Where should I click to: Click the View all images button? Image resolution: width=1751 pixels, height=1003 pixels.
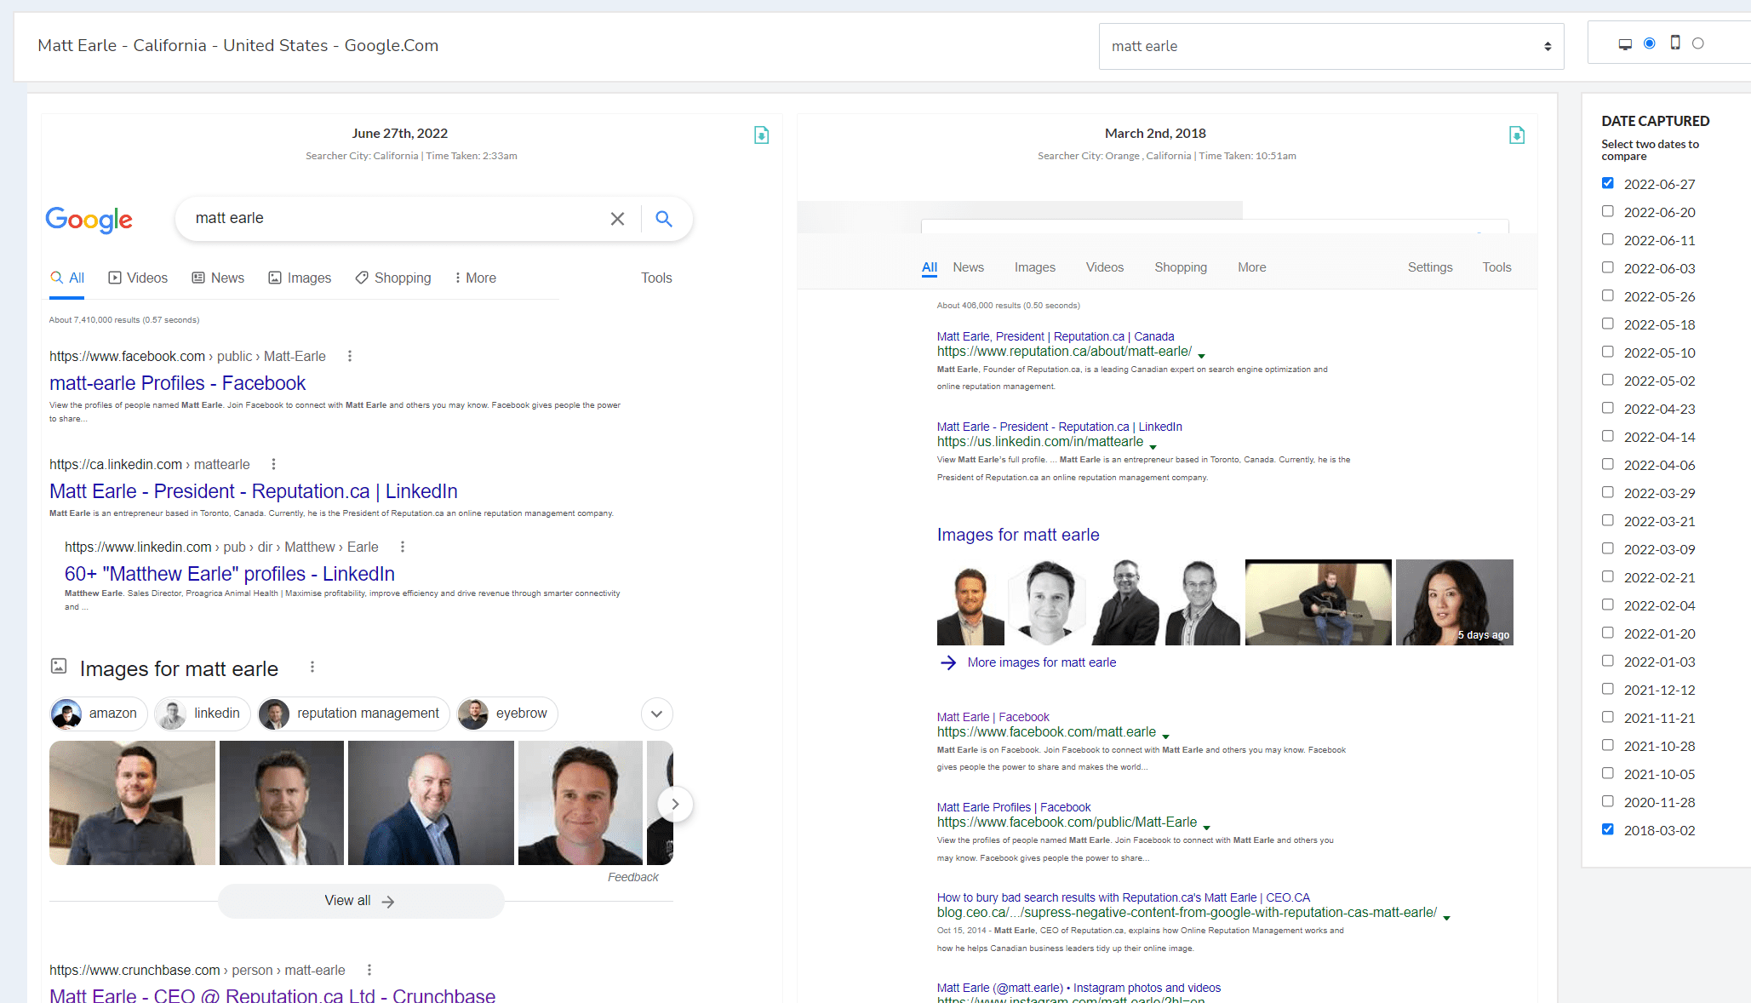pos(361,901)
